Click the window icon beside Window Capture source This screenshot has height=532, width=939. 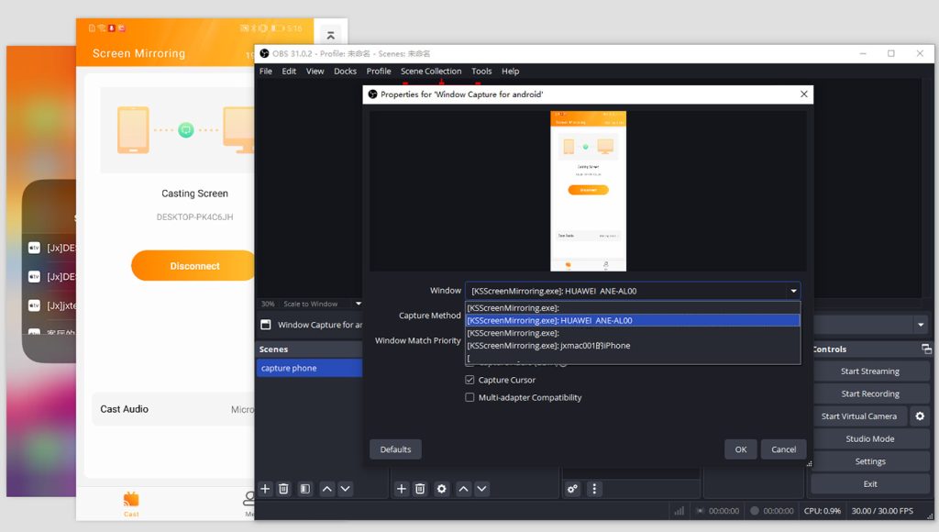coord(266,325)
